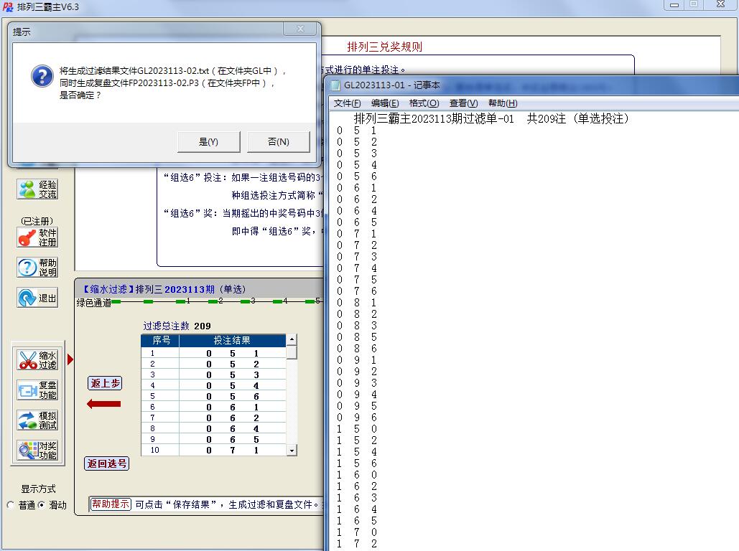The width and height of the screenshot is (739, 551).
Task: Open 帮助说明 help icon button
Action: (x=37, y=268)
